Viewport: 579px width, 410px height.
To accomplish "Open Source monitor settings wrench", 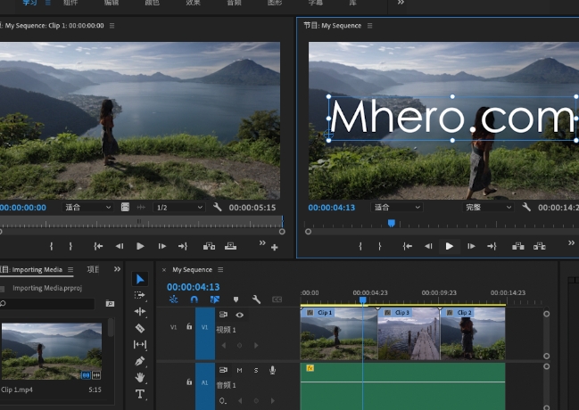I will click(x=217, y=207).
